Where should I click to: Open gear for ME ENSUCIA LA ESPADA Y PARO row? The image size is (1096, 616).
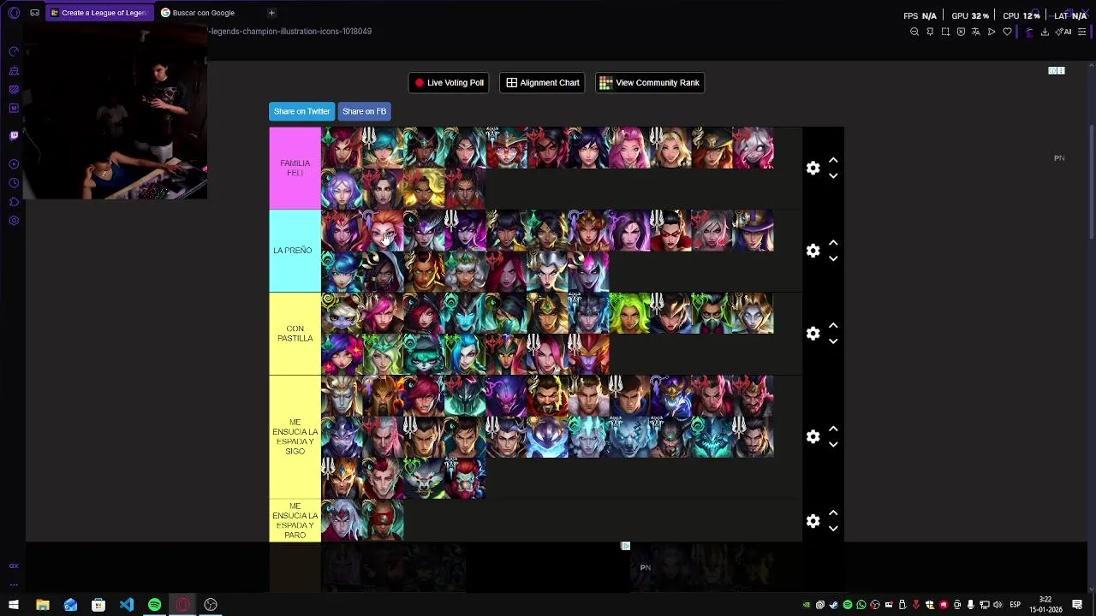[x=813, y=521]
